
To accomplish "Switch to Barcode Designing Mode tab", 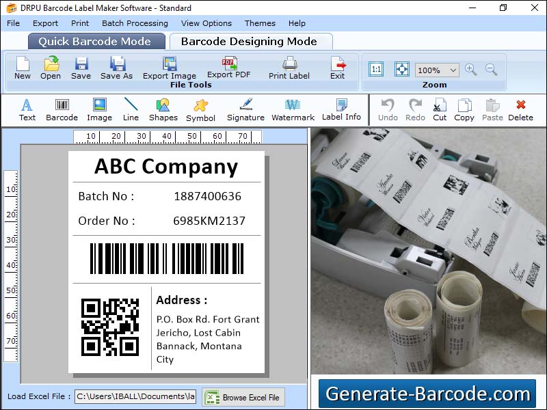I will 251,41.
